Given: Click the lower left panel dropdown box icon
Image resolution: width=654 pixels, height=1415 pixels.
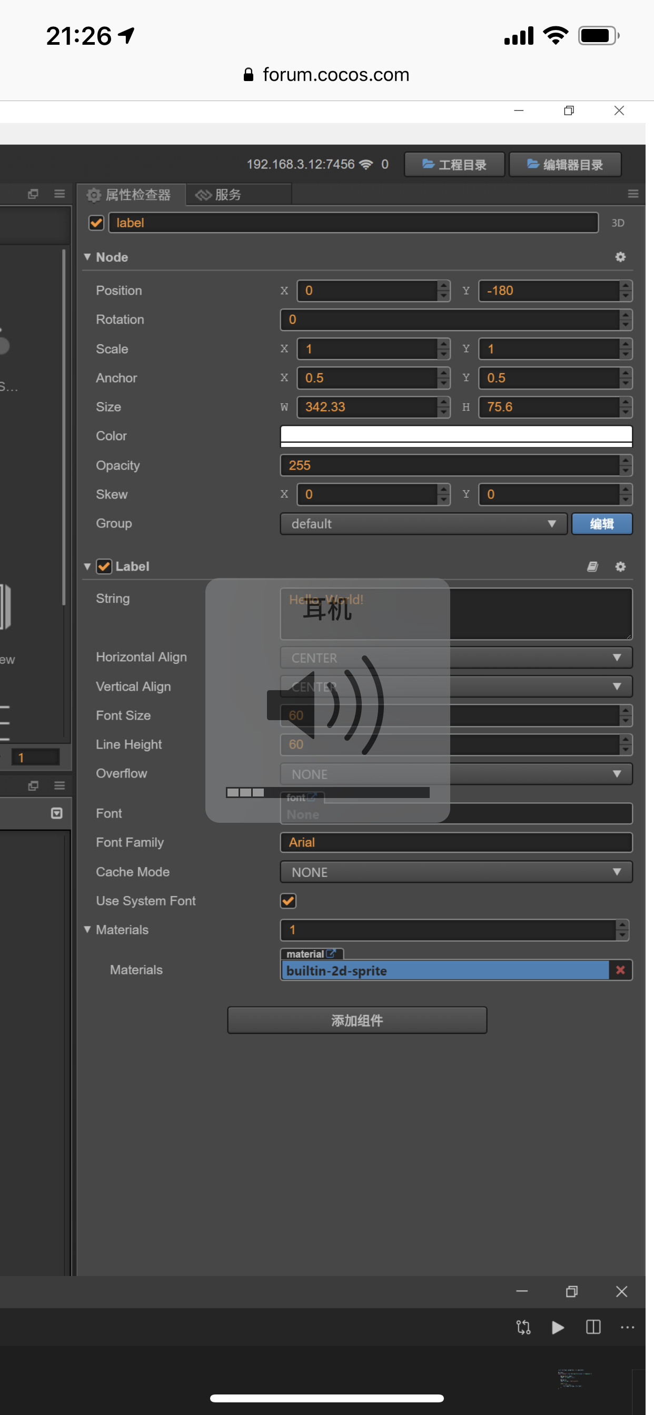Looking at the screenshot, I should [57, 813].
